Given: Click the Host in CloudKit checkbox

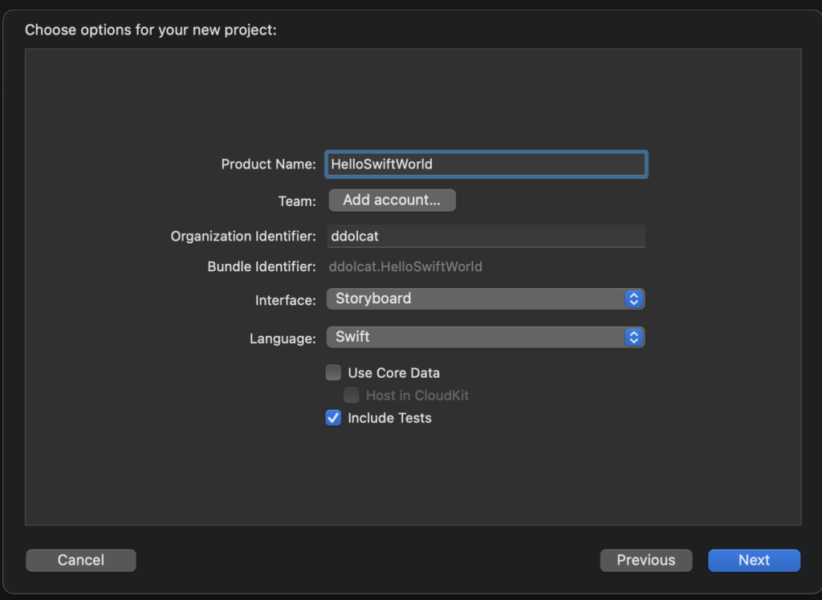Looking at the screenshot, I should (x=352, y=395).
